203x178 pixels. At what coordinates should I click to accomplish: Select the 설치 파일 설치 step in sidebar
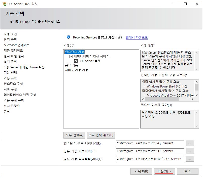pyautogui.click(x=14, y=56)
